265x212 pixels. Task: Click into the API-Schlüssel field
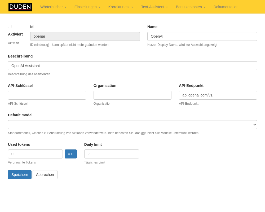[47, 95]
